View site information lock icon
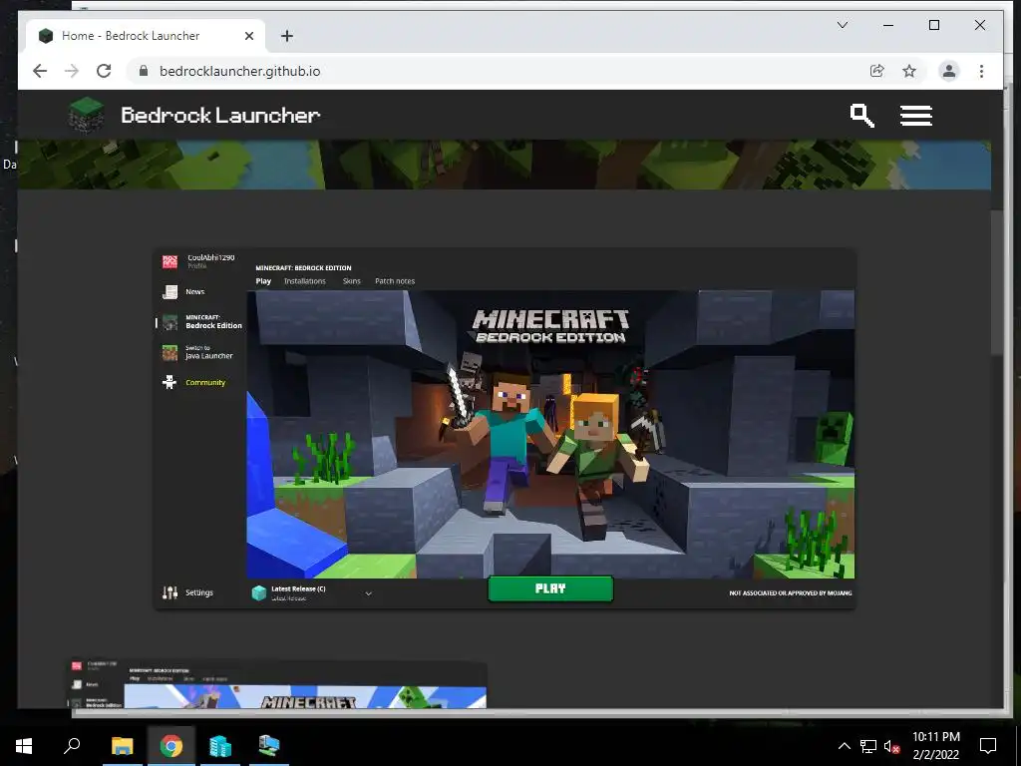Image resolution: width=1021 pixels, height=766 pixels. pyautogui.click(x=144, y=71)
